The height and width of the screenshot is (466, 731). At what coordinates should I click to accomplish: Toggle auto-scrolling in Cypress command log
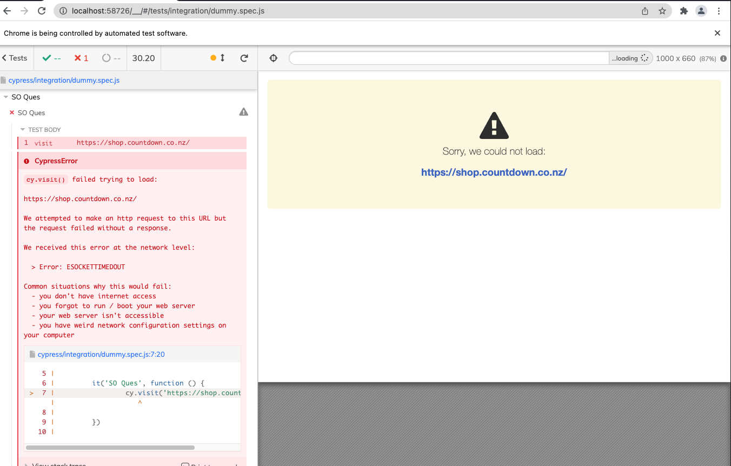(x=218, y=58)
